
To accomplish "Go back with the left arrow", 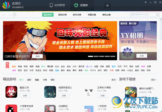I will (4, 15).
